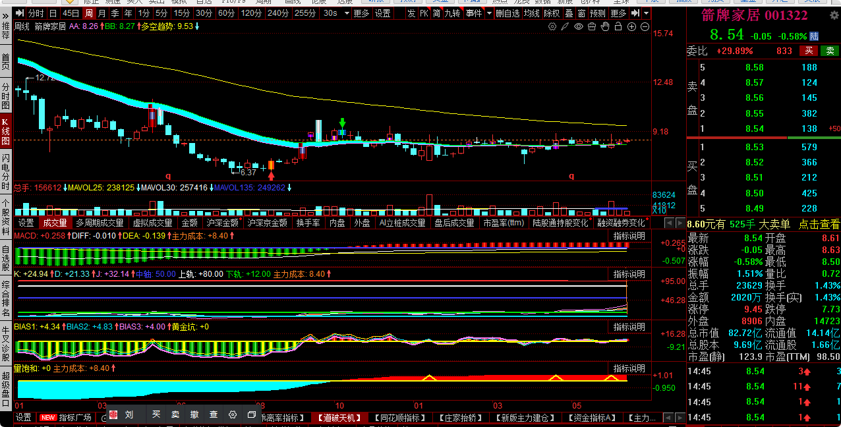Open 30s period dropdown arrow
This screenshot has width=841, height=427.
[x=347, y=13]
